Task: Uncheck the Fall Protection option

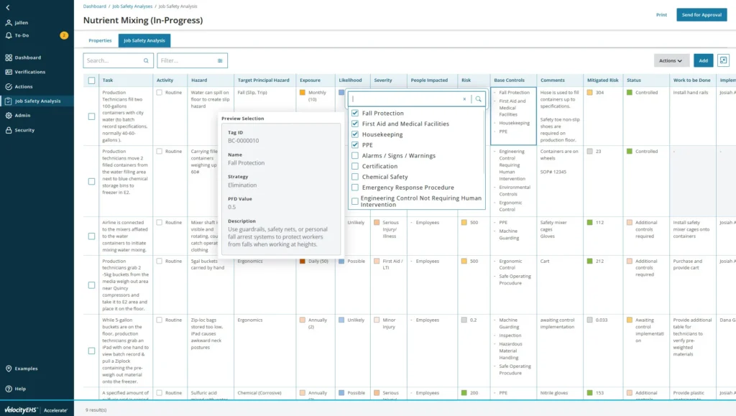Action: point(355,114)
